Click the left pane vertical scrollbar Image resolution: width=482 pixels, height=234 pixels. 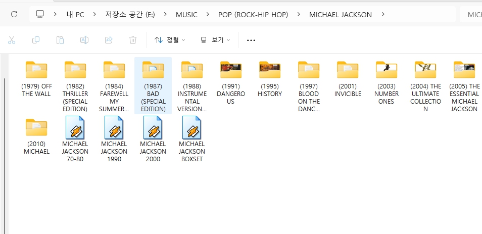coord(5,155)
